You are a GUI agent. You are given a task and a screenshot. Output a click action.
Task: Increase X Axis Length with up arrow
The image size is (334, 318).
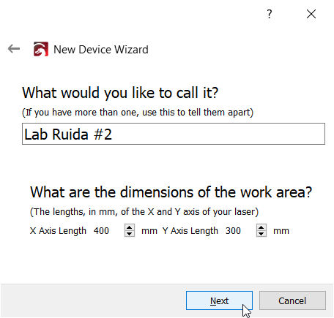(130, 227)
